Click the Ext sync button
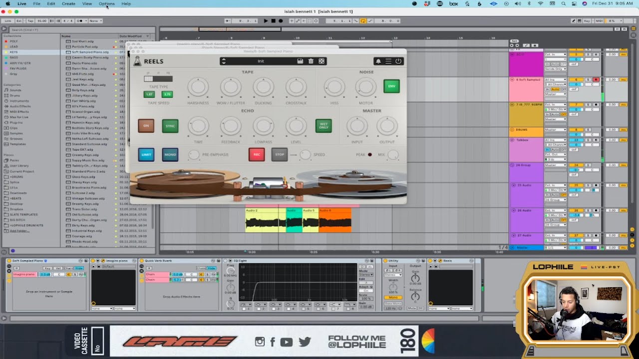 click(x=19, y=21)
